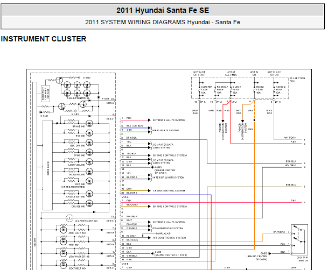Click the 'BLU (OR BLK)' wire label
Screen dimensions: 335x270
135,126
